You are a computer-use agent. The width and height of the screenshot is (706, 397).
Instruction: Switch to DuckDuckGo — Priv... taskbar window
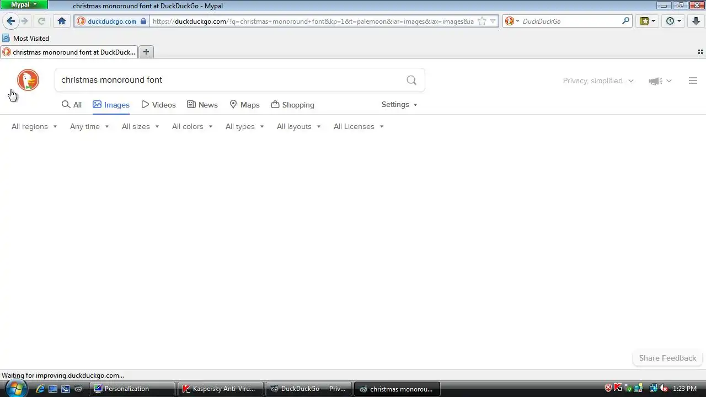[x=308, y=389]
